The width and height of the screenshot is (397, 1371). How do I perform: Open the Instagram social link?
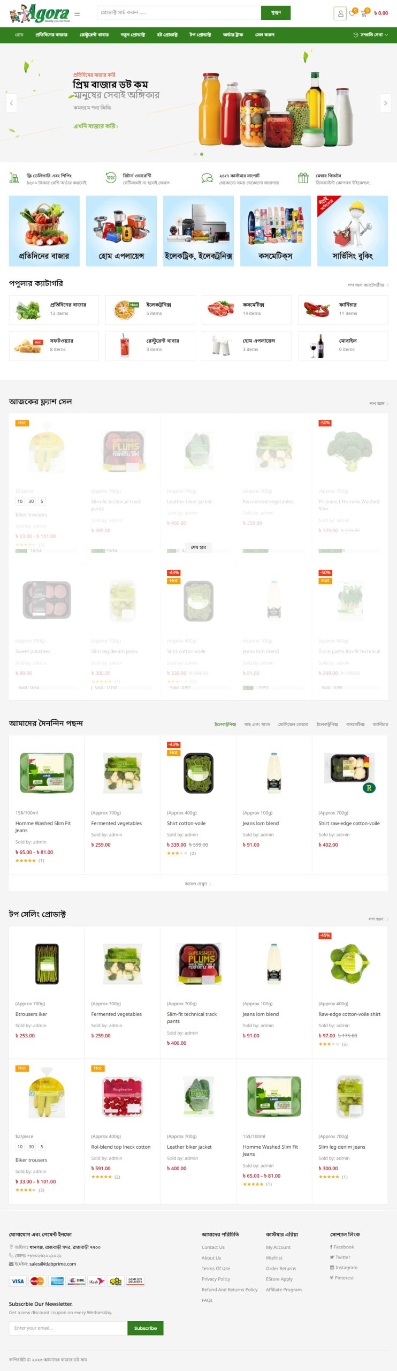pyautogui.click(x=343, y=1268)
